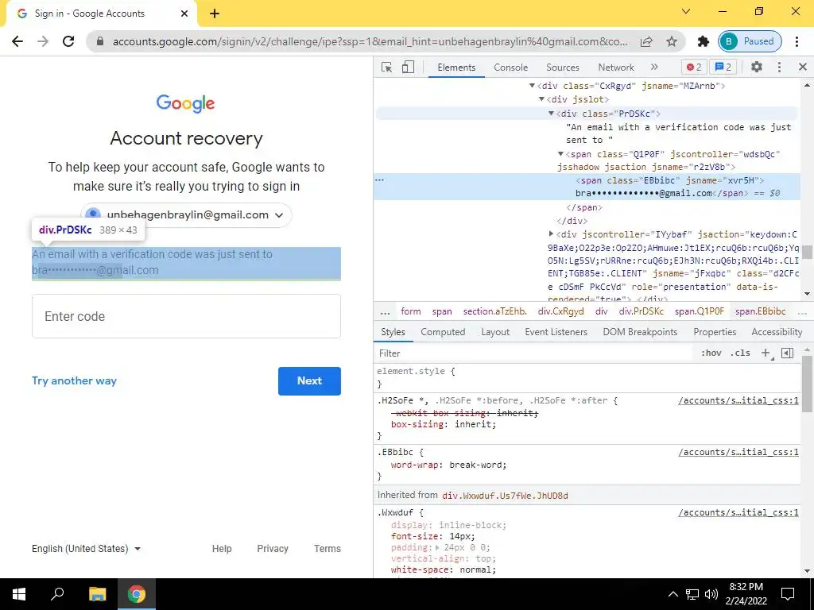814x610 pixels.
Task: Collapse the div class CxRgyd node
Action: pyautogui.click(x=532, y=86)
